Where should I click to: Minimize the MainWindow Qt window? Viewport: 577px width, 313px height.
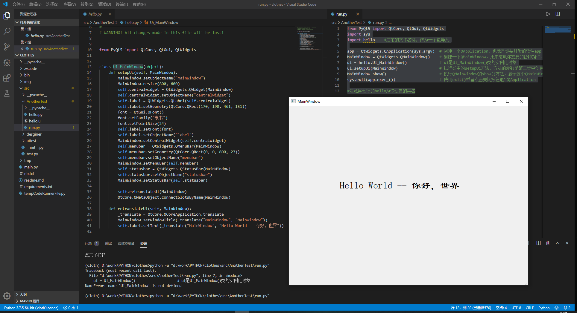pyautogui.click(x=494, y=101)
